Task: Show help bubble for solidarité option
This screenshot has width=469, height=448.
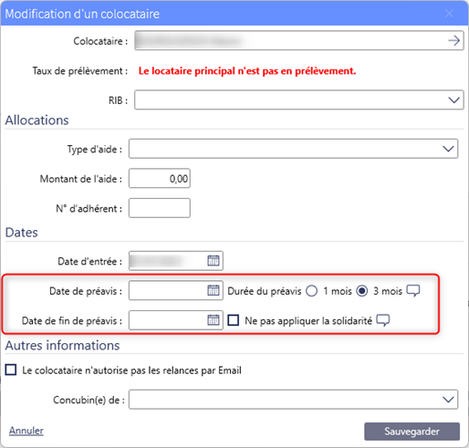Action: click(383, 320)
